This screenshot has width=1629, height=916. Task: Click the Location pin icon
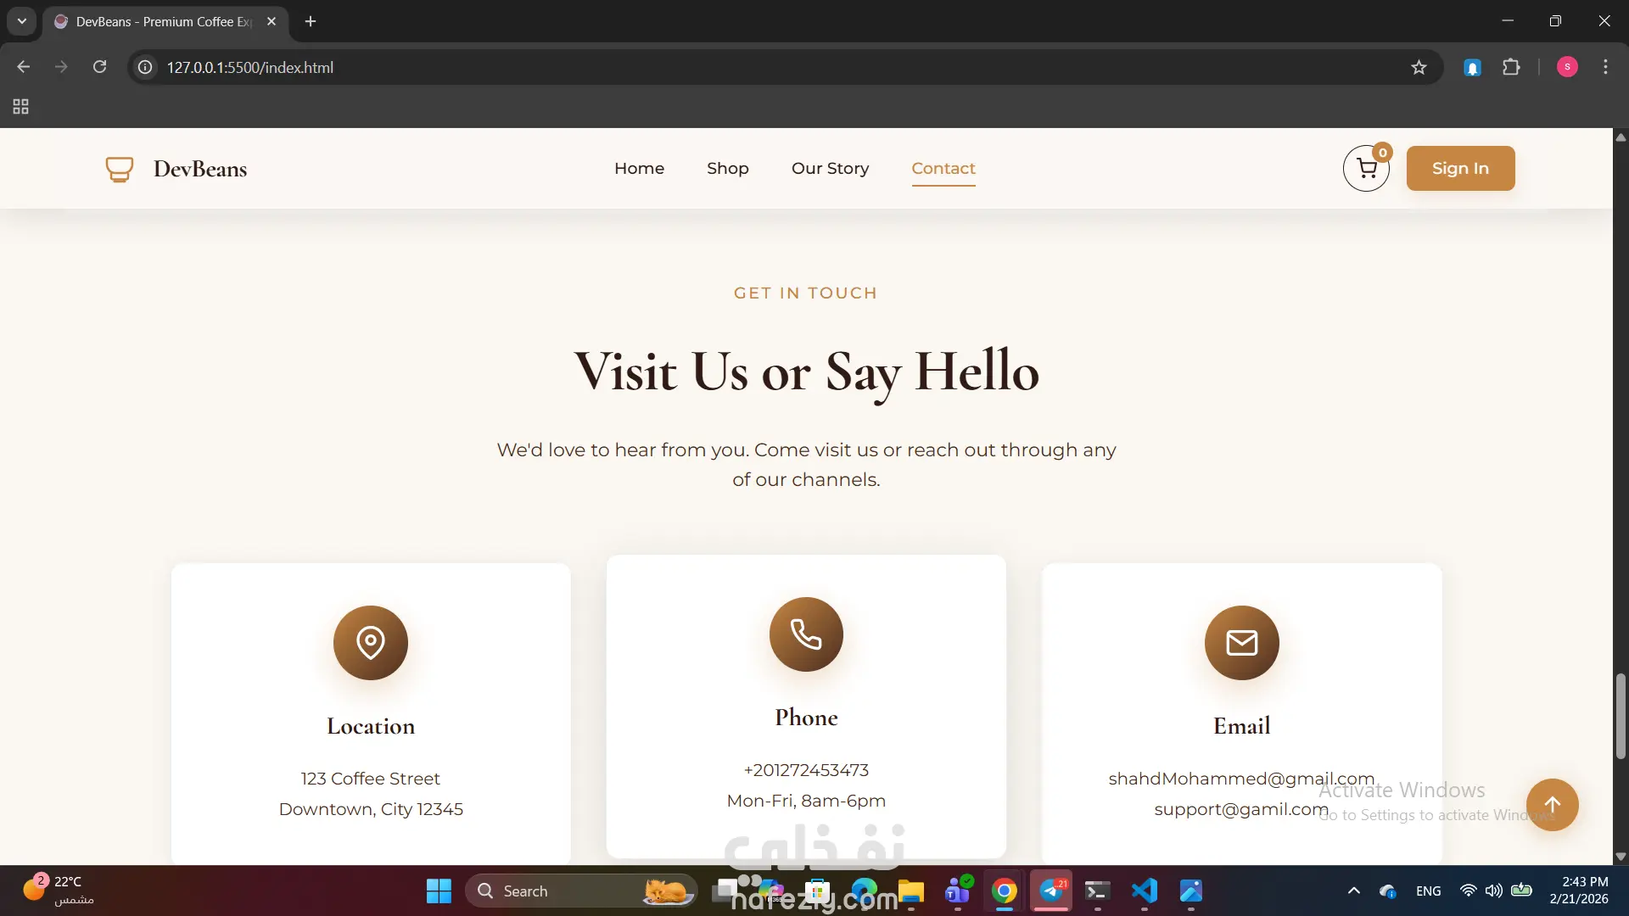[371, 643]
